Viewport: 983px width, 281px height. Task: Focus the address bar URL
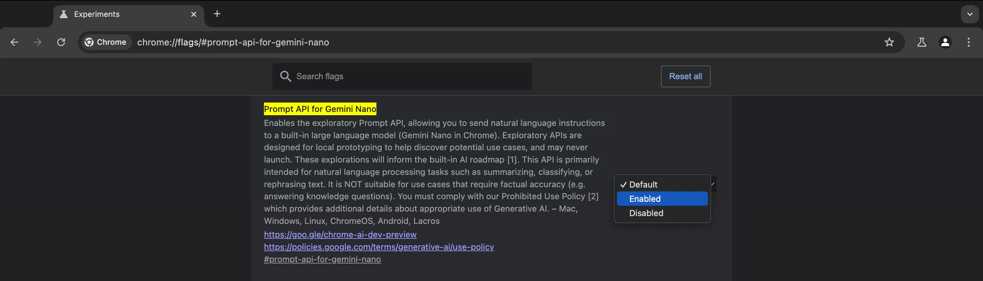click(233, 42)
